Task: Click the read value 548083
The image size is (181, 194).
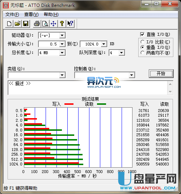Action: coord(162,164)
